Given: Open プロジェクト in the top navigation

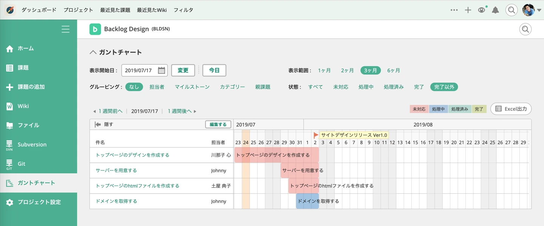Looking at the screenshot, I should tap(78, 10).
